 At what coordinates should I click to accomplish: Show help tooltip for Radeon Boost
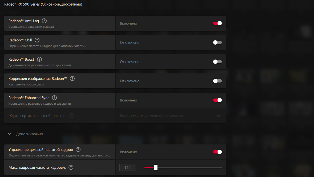click(39, 60)
